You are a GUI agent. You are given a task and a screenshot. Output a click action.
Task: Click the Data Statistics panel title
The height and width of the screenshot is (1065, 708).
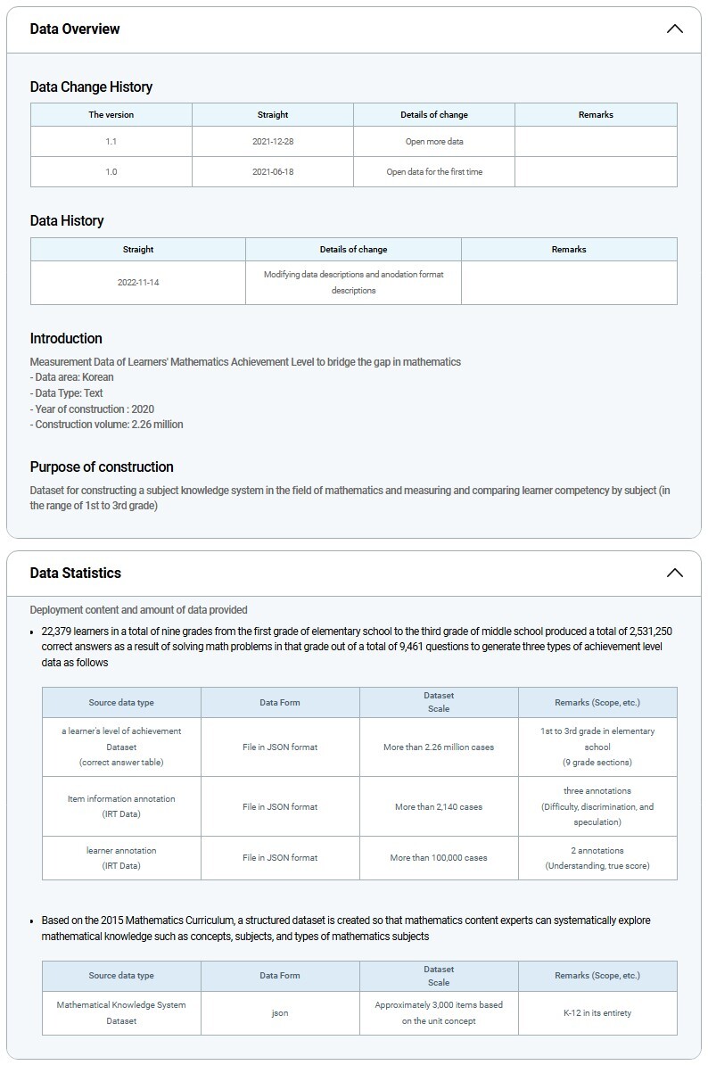pos(76,573)
